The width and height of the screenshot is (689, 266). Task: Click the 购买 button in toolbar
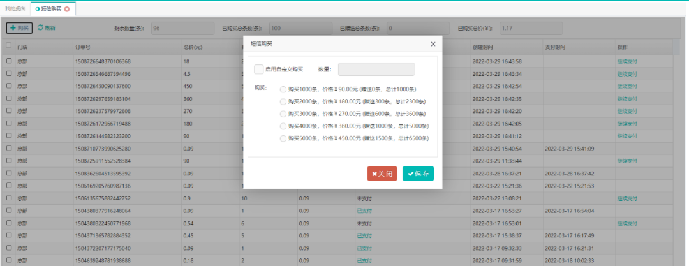click(19, 28)
